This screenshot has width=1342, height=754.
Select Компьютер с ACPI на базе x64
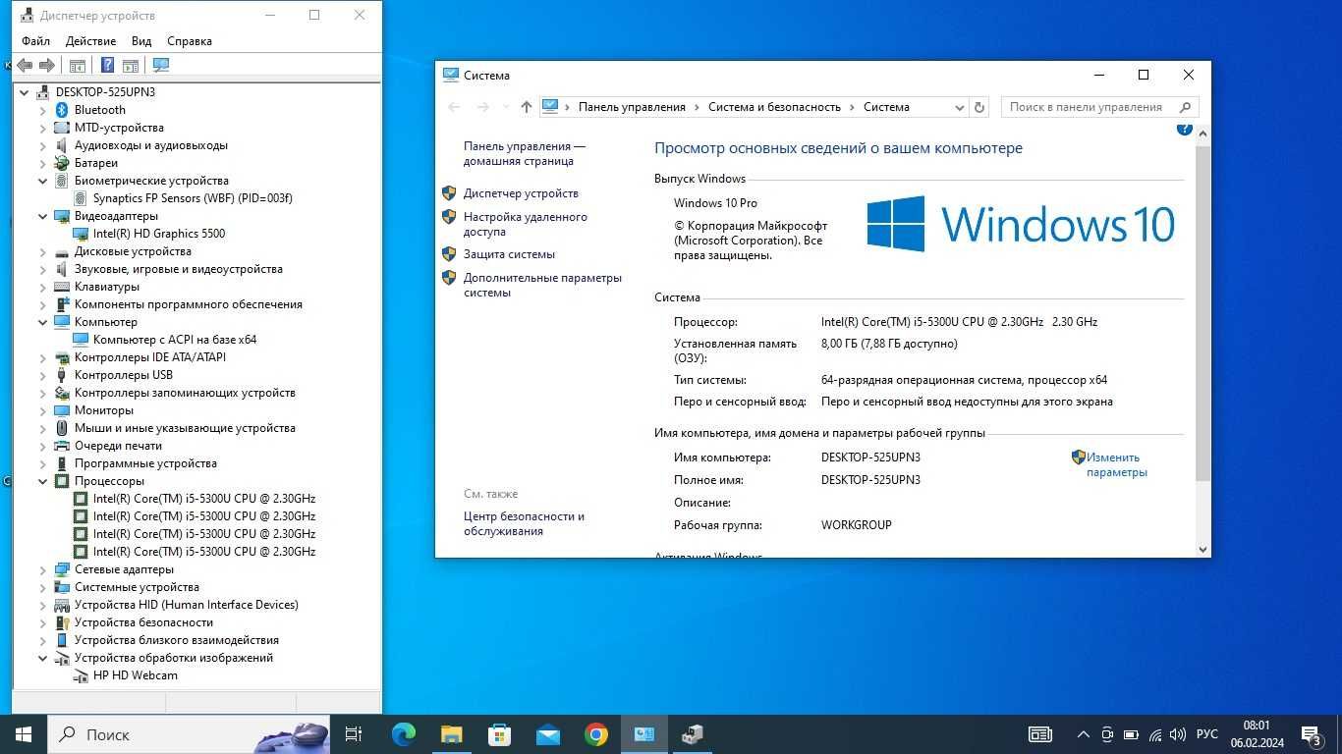[x=175, y=340]
